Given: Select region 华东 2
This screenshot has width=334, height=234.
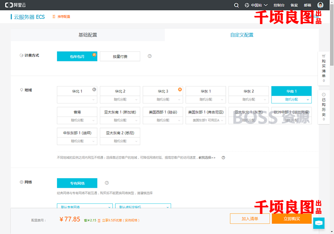Looking at the screenshot, I should coord(248,91).
